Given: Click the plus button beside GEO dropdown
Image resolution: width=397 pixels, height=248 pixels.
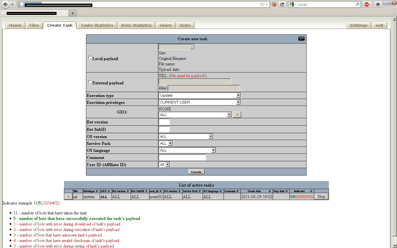Looking at the screenshot, I should click(x=237, y=115).
